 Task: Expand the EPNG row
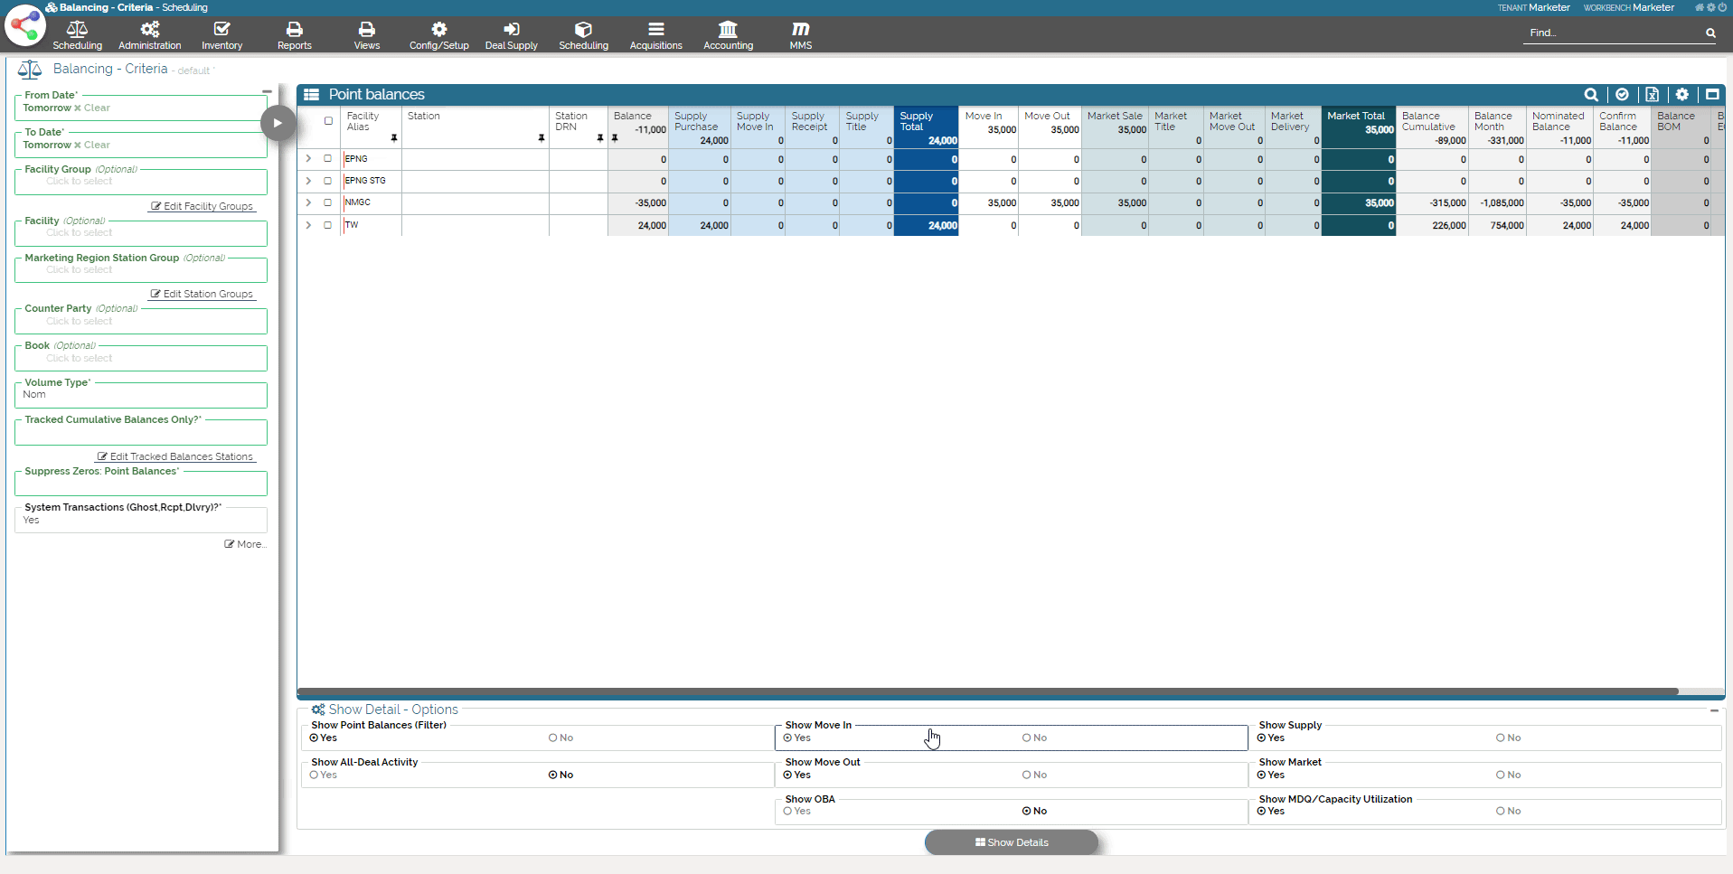click(308, 159)
